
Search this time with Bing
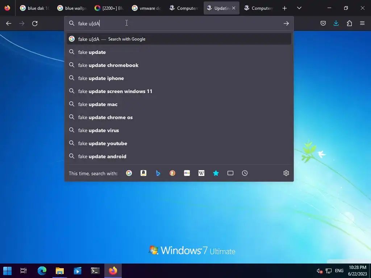pos(158,173)
